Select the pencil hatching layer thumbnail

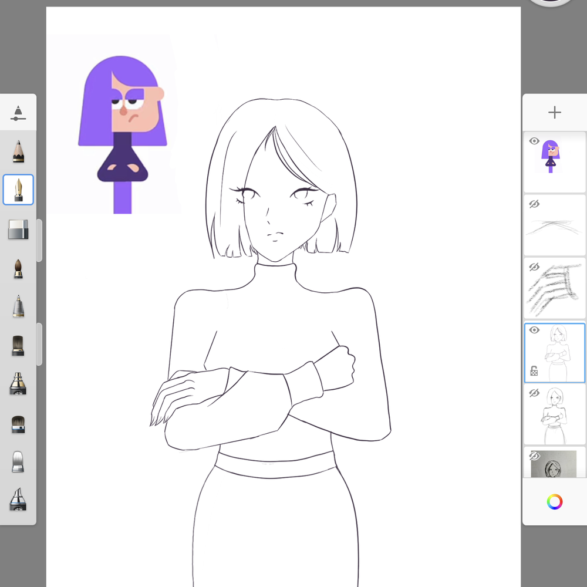click(x=555, y=288)
